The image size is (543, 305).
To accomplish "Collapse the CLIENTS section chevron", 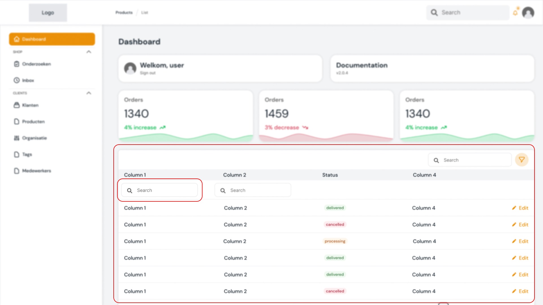I will click(89, 93).
